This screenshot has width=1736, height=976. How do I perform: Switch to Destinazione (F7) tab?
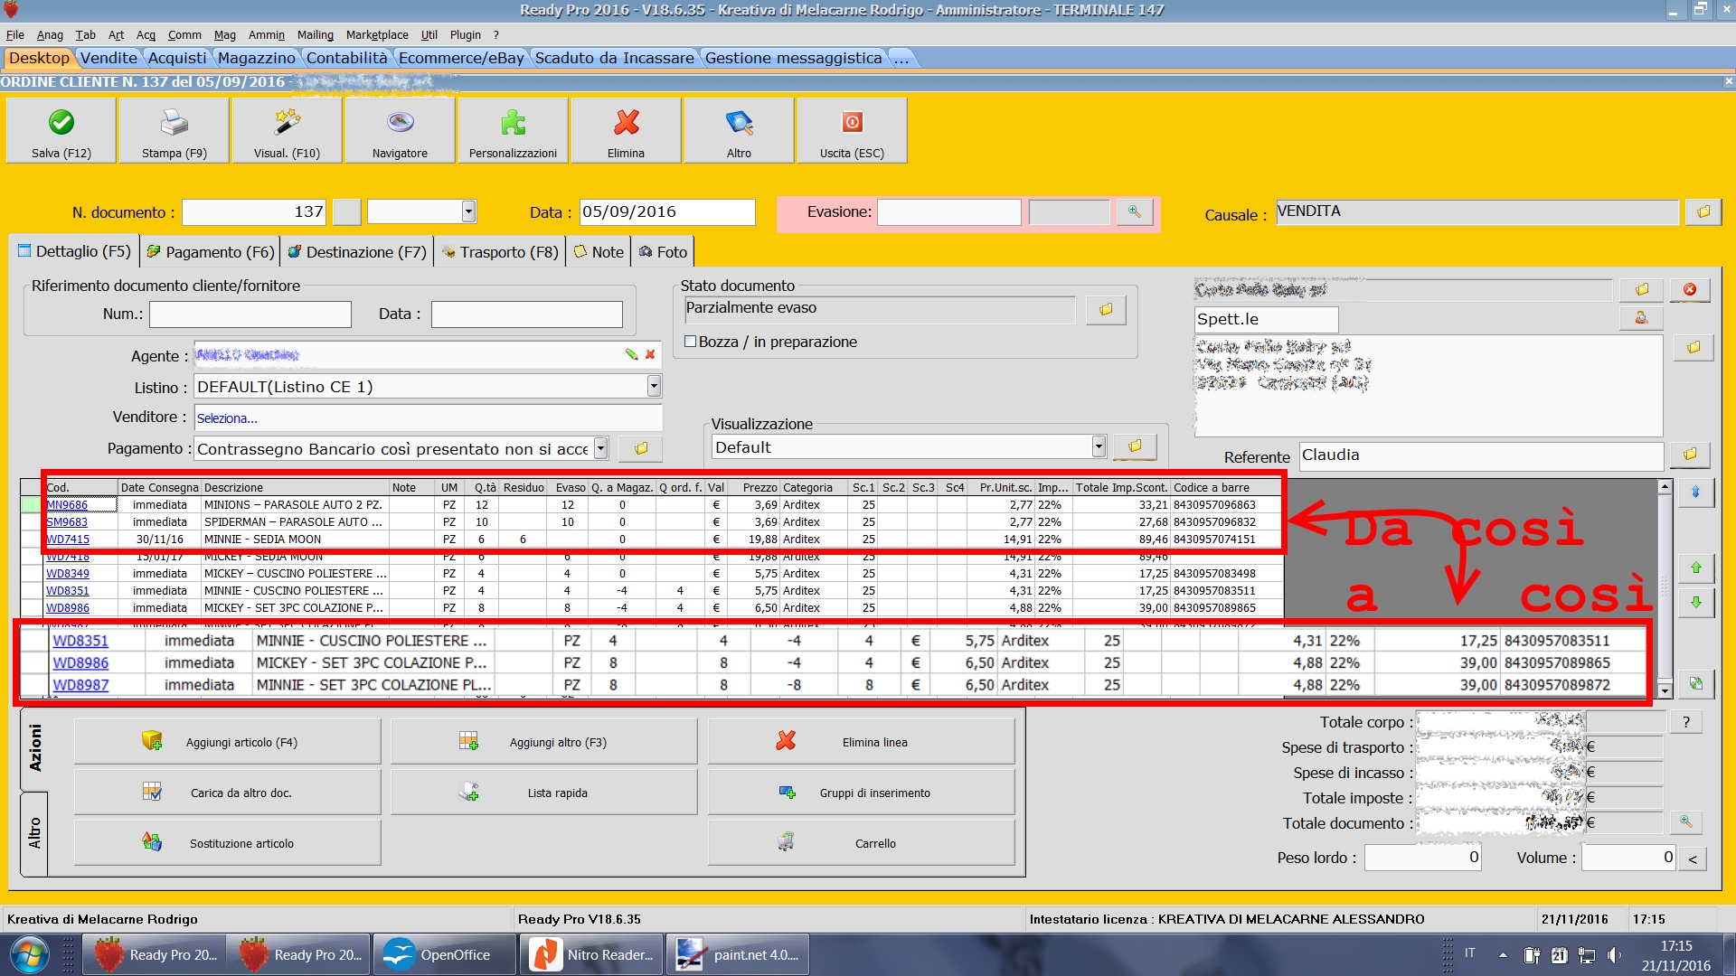click(x=357, y=252)
